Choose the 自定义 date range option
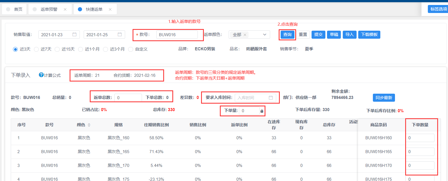This screenshot has width=448, height=181. pyautogui.click(x=131, y=49)
